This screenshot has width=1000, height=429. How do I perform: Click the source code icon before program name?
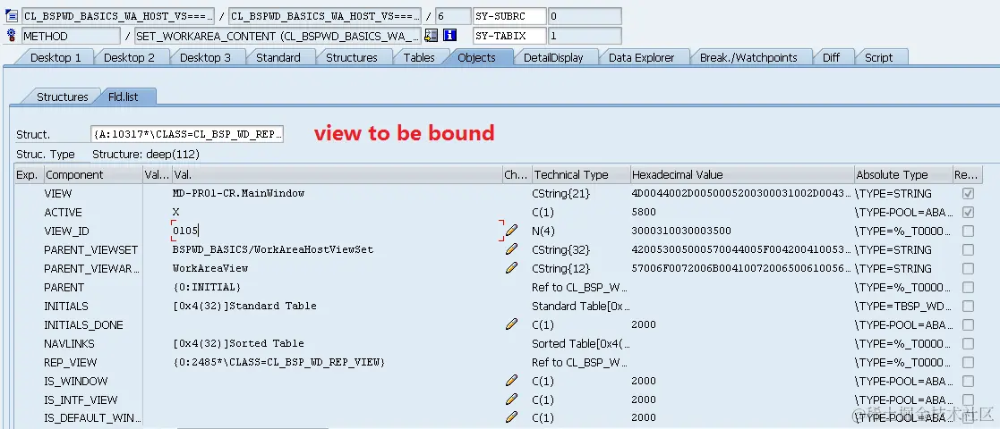click(x=11, y=17)
